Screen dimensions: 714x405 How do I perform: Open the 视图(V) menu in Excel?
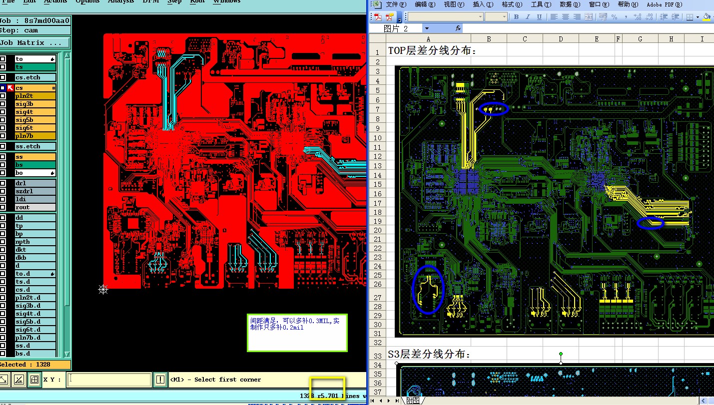(454, 4)
